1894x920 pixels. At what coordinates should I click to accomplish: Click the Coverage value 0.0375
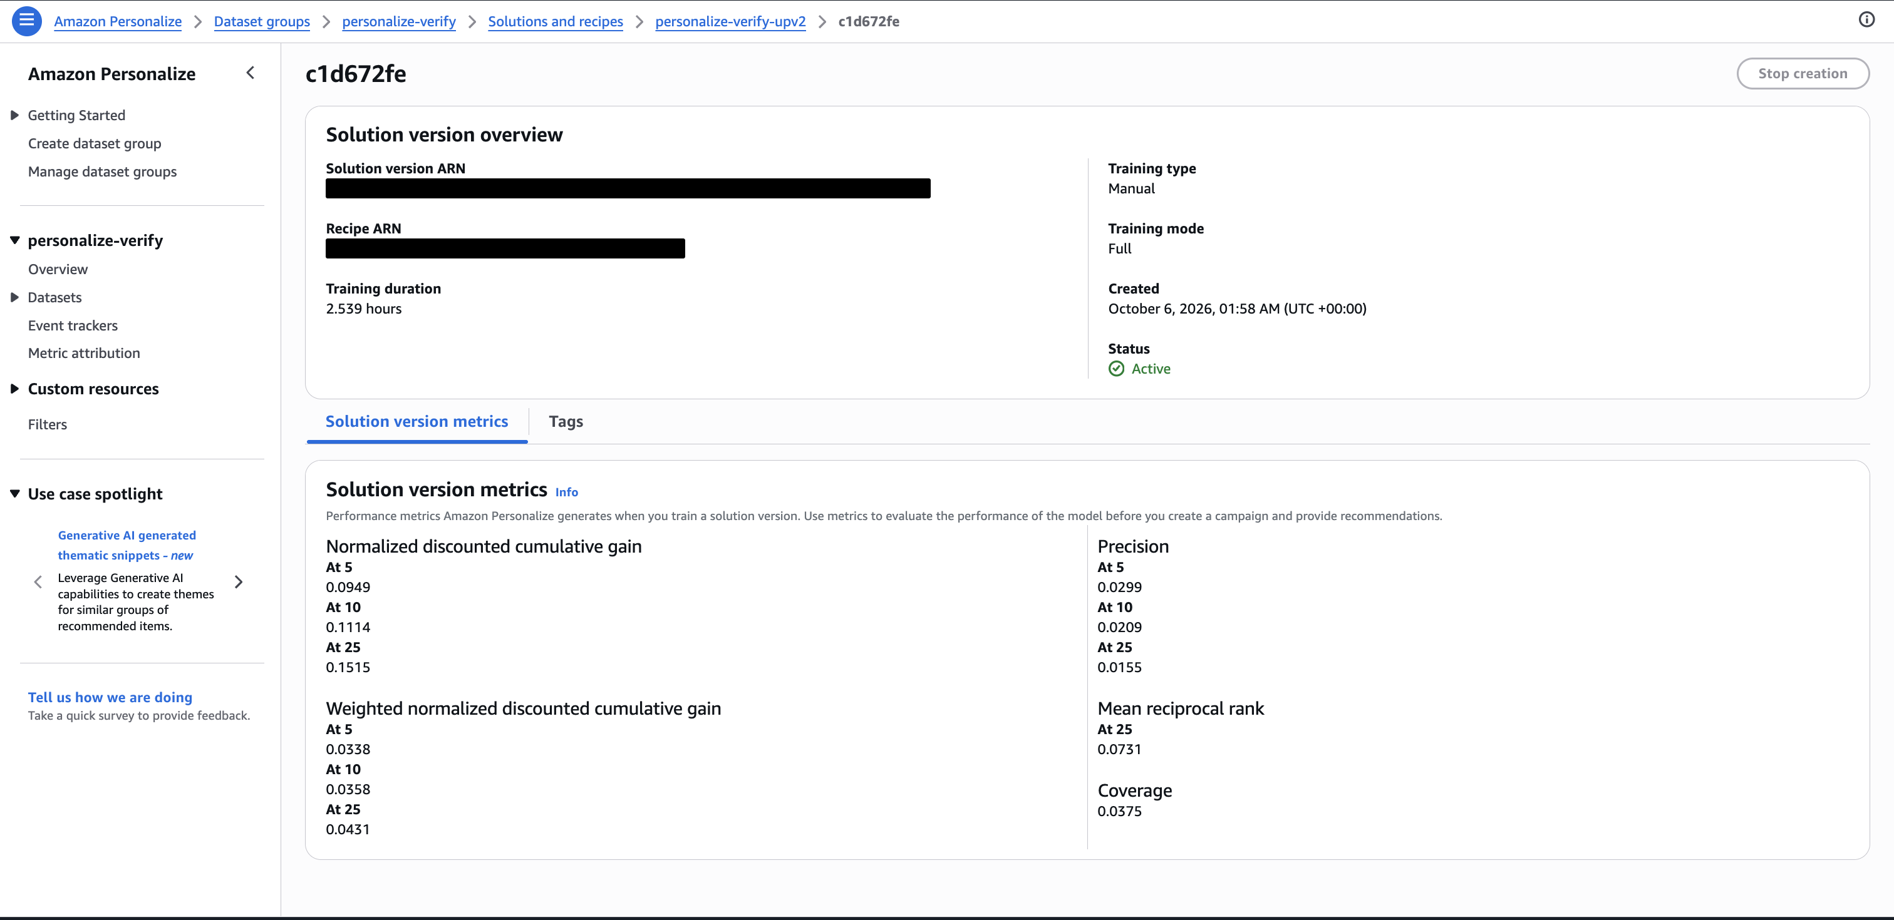coord(1119,811)
